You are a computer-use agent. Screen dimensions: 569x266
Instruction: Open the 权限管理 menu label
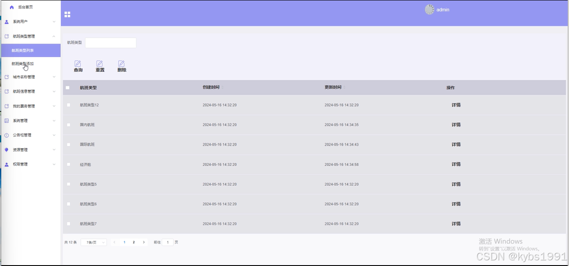(20, 164)
